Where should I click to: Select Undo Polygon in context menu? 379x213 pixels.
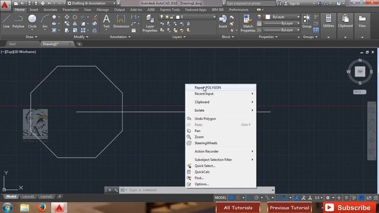(221, 118)
